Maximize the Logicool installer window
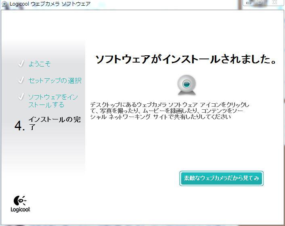Image resolution: width=285 pixels, height=226 pixels. pyautogui.click(x=260, y=2)
